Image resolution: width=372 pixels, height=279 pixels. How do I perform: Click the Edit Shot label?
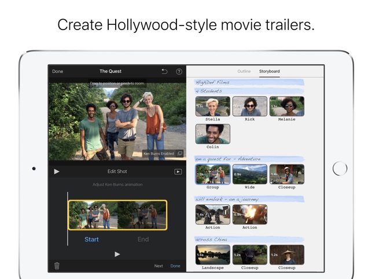117,171
